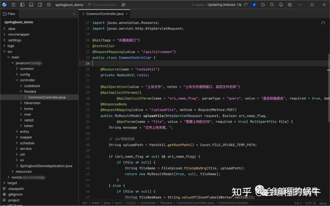Image resolution: width=330 pixels, height=206 pixels.
Task: Open the grid apps icon in the header
Action: (49, 5)
